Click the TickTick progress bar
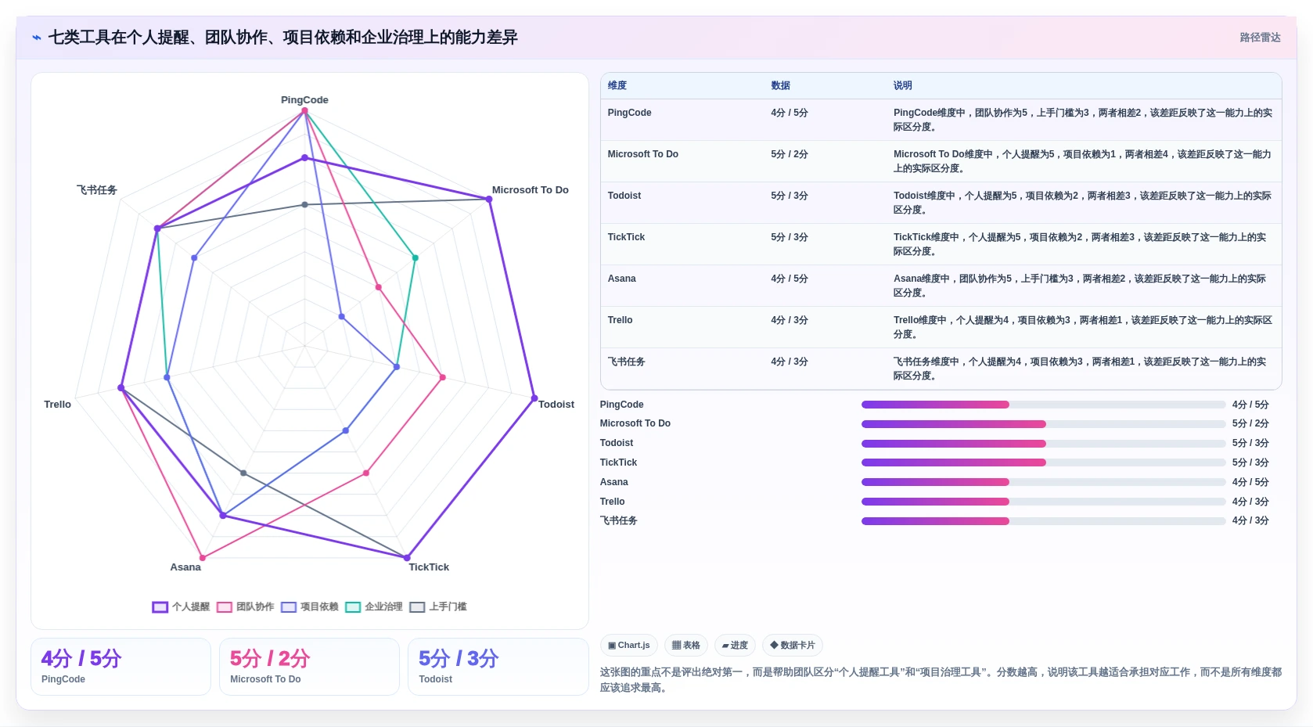 1043,462
